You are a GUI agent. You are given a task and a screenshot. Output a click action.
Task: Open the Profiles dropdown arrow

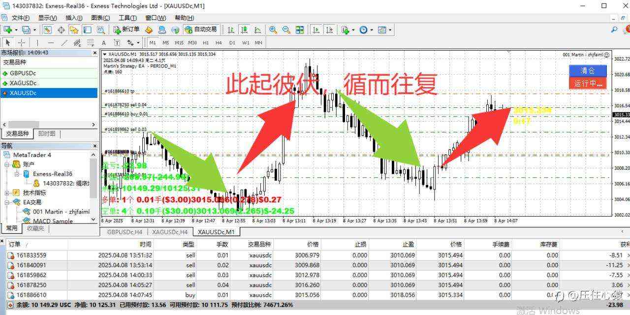[x=34, y=30]
